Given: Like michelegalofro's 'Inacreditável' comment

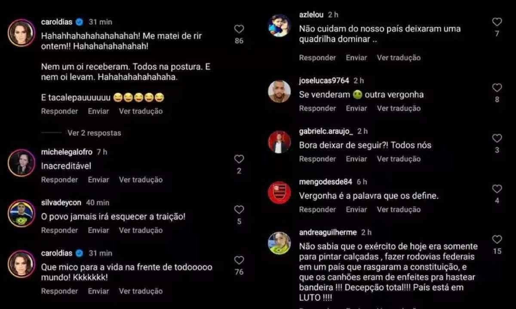Looking at the screenshot, I should (239, 159).
